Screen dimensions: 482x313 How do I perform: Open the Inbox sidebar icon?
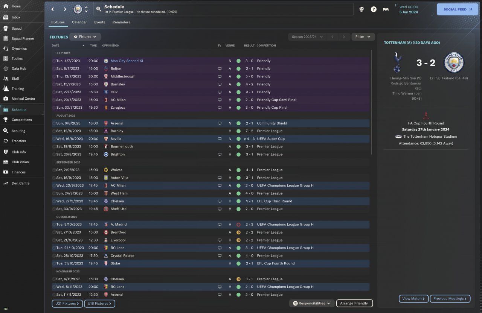(x=6, y=17)
